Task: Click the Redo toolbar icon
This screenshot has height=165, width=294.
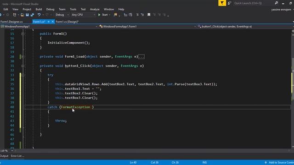Action: tap(47, 15)
